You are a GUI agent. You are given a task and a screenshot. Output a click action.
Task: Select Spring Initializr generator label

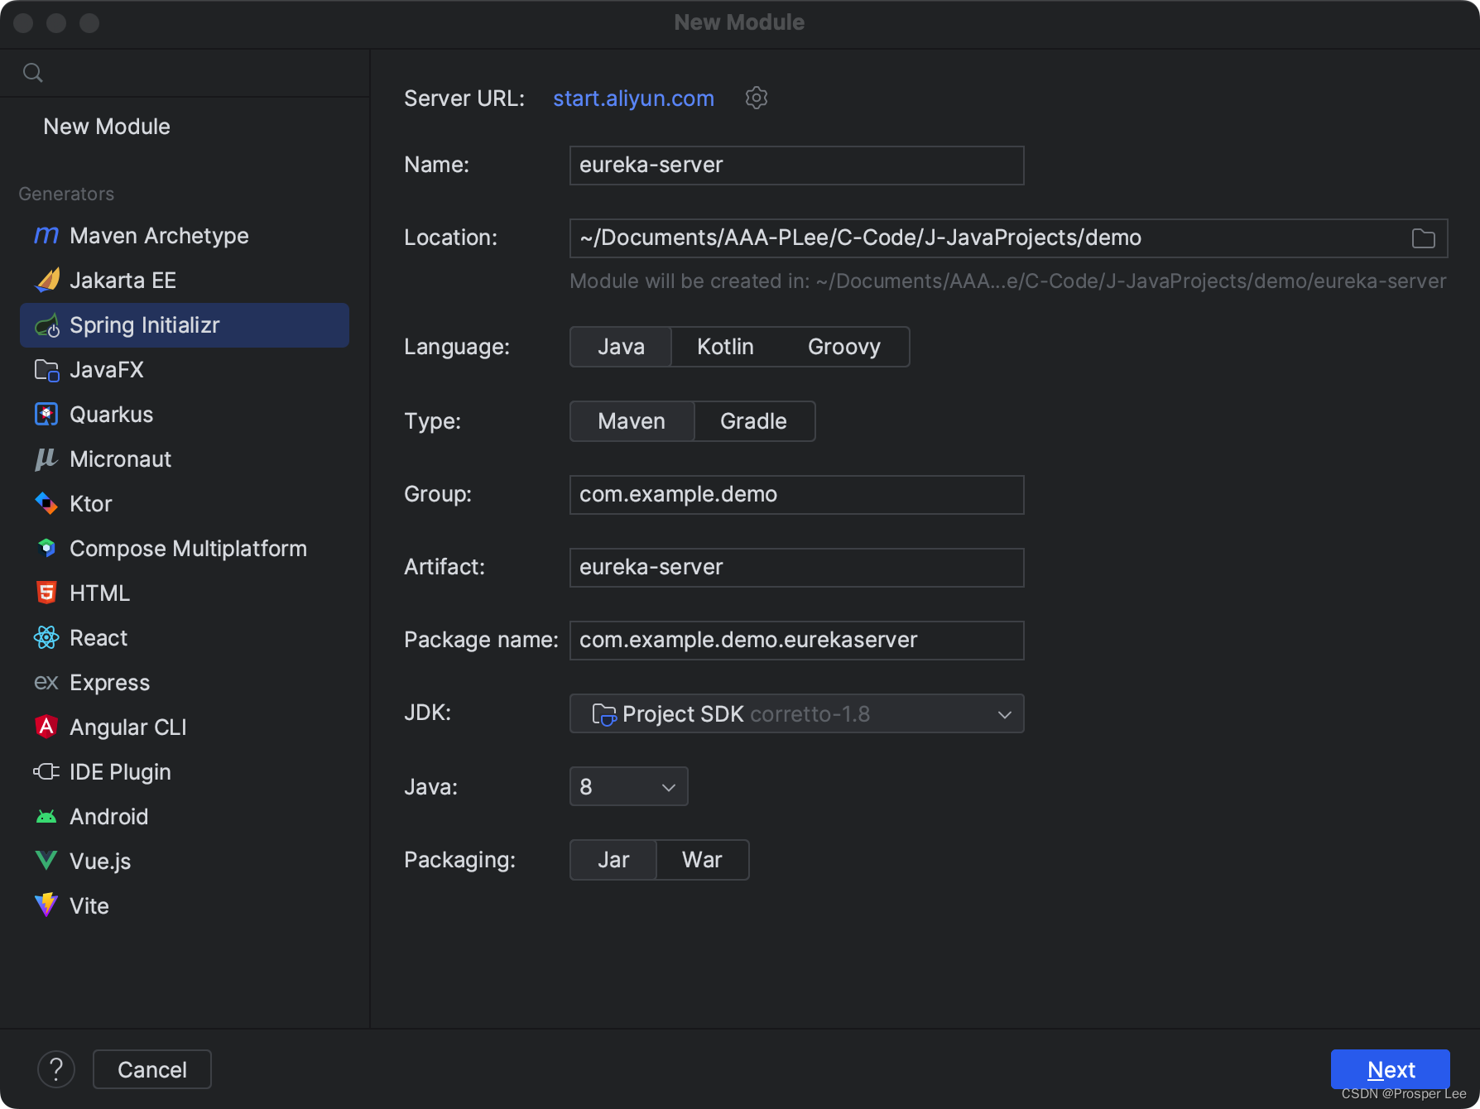tap(145, 325)
